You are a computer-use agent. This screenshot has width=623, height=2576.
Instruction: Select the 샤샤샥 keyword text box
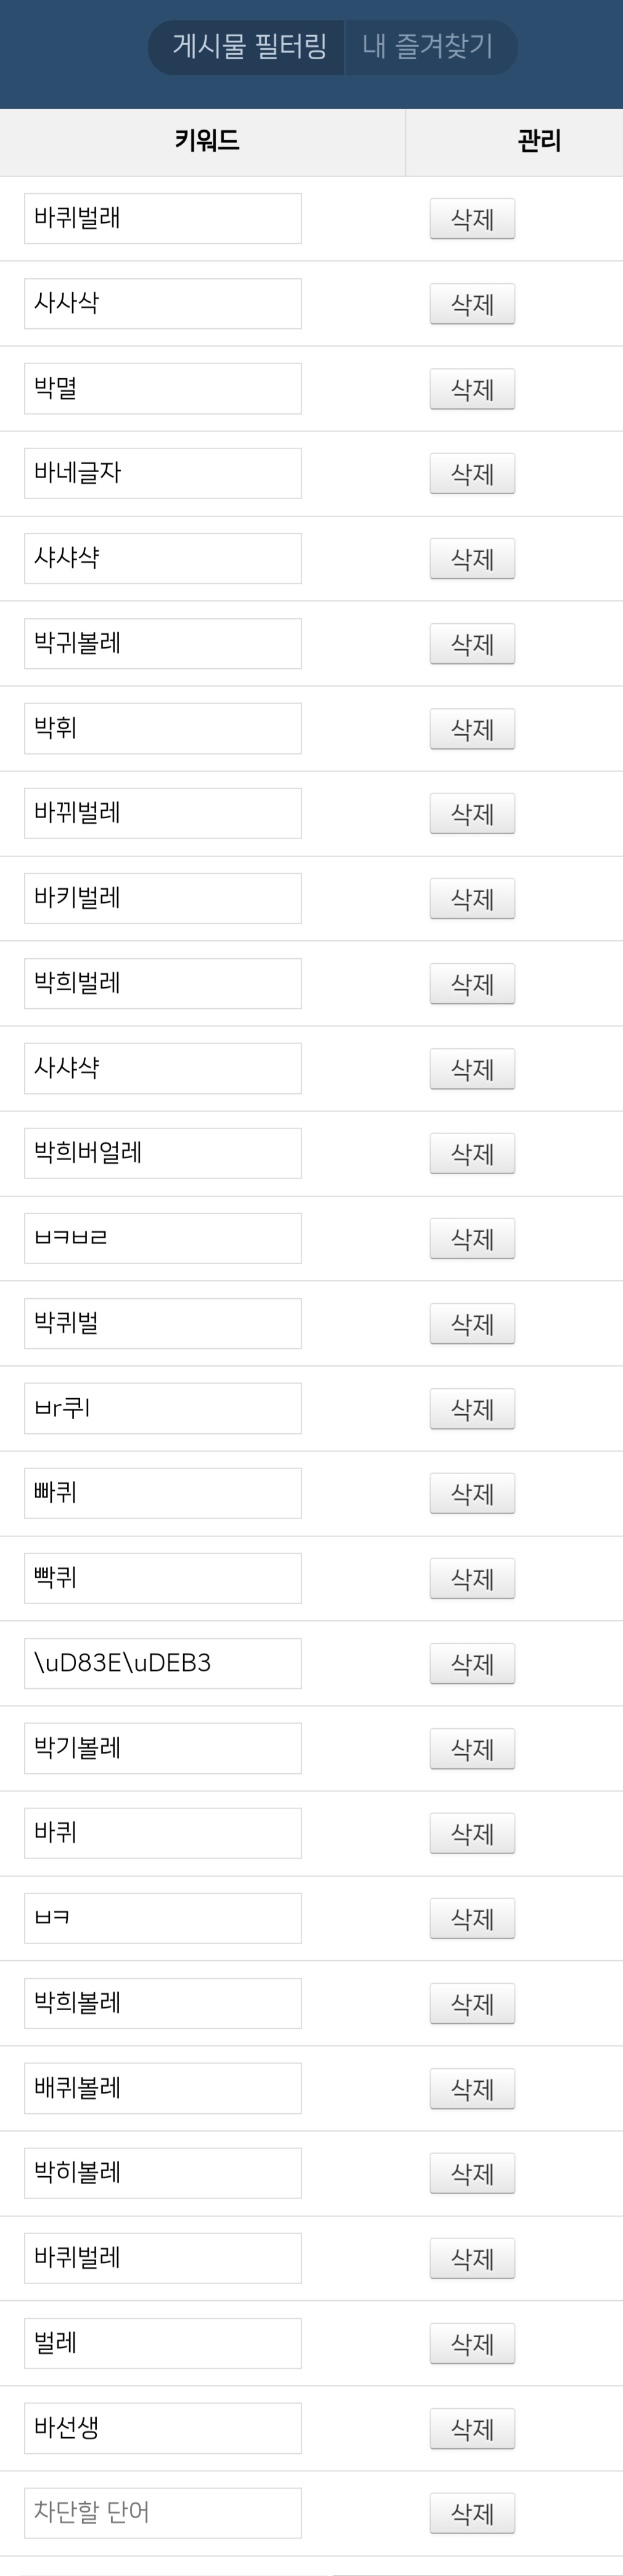[x=163, y=558]
